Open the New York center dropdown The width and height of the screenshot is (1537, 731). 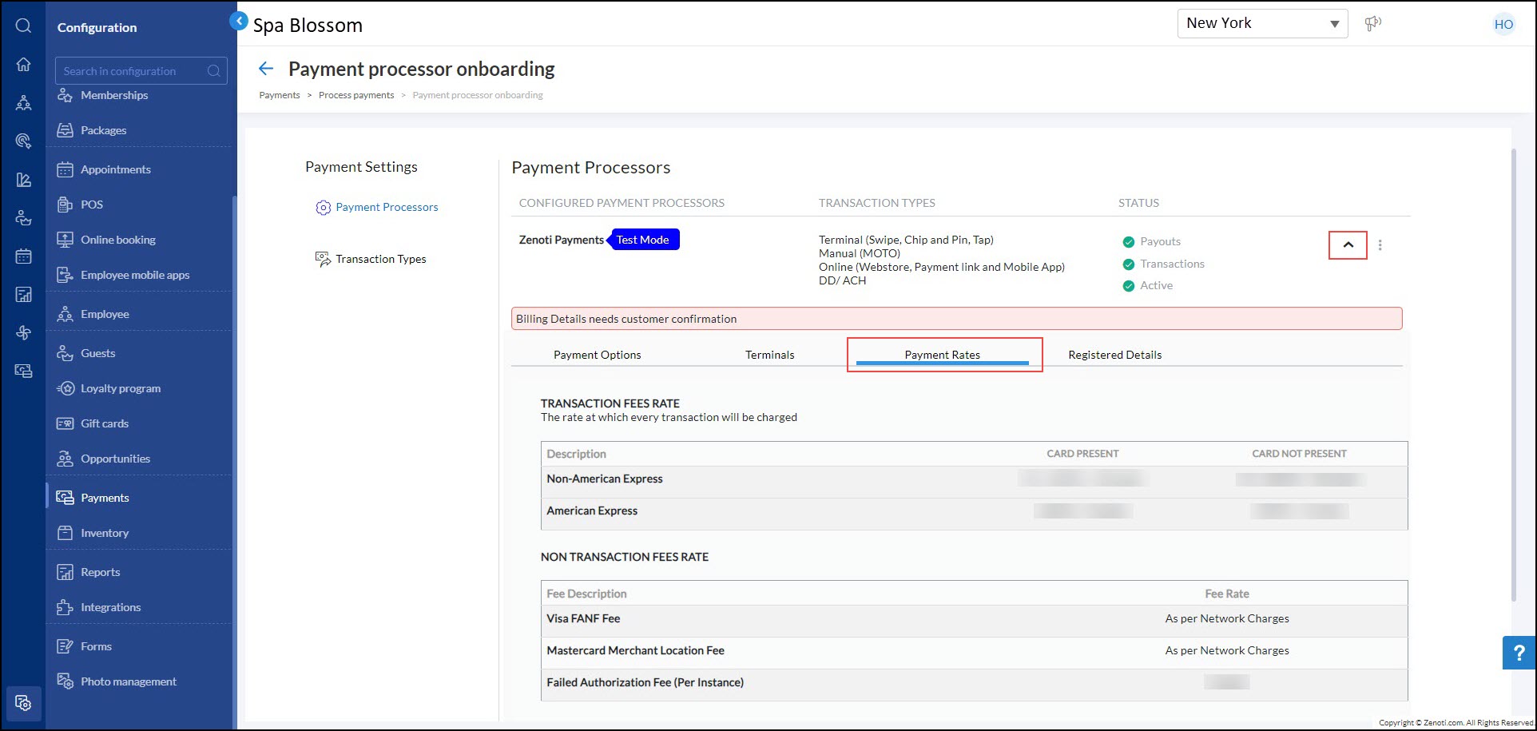(x=1262, y=23)
